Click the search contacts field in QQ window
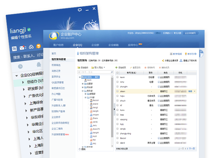The width and height of the screenshot is (211, 158). click(x=27, y=57)
